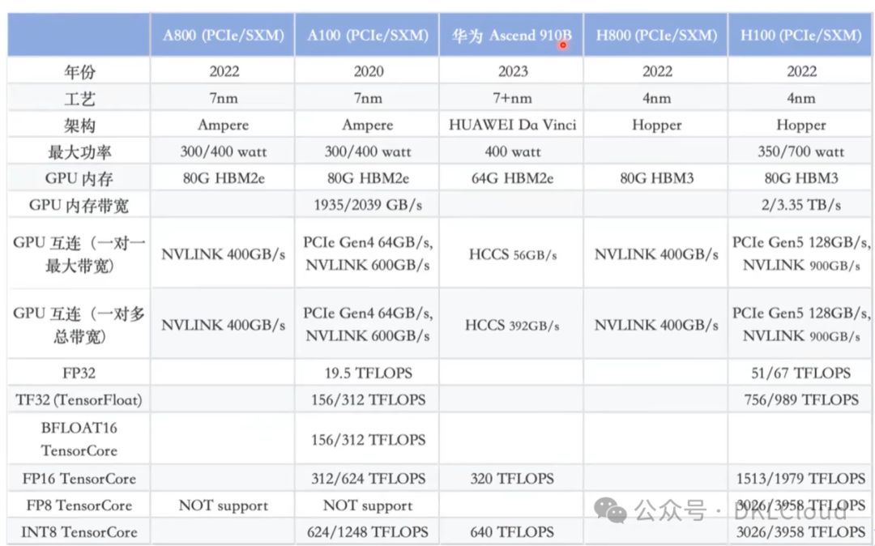The image size is (875, 546).
Task: Click the HCCS 56GB/s cell
Action: 512,255
